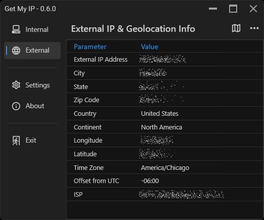Click the External globe icon
Image resolution: width=264 pixels, height=220 pixels.
[x=16, y=51]
